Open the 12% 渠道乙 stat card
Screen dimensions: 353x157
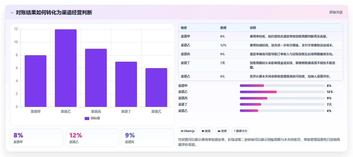pyautogui.click(x=92, y=138)
